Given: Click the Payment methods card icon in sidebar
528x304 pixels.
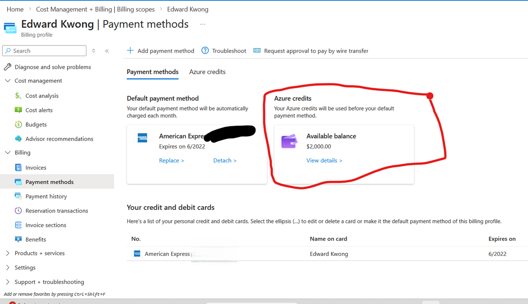Looking at the screenshot, I should coord(18,182).
